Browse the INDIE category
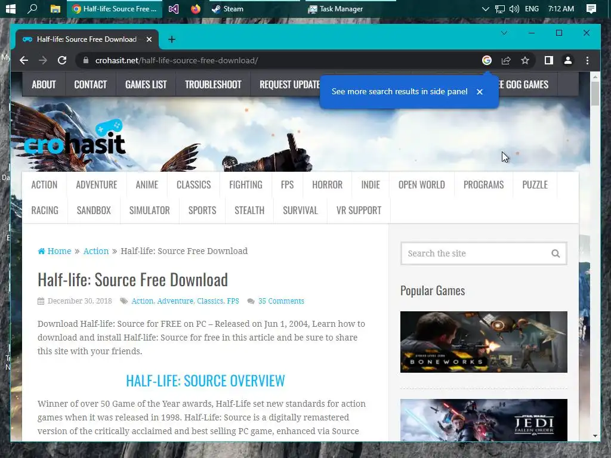The image size is (611, 458). 371,185
